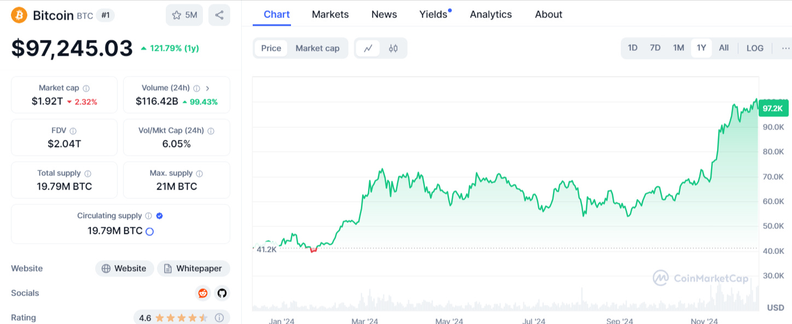Click the $97,245.03 price text
This screenshot has width=792, height=324.
pyautogui.click(x=72, y=48)
